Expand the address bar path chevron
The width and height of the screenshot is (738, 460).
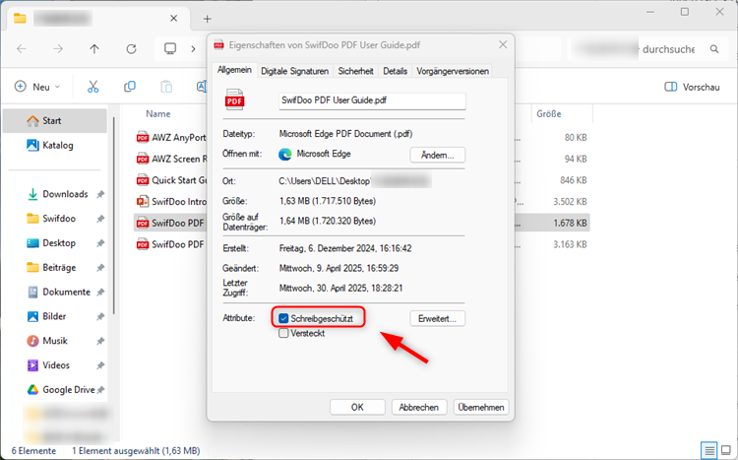(193, 48)
